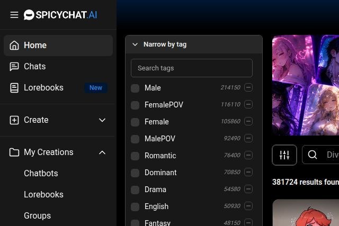Check the Fantasy tag checkbox

pyautogui.click(x=135, y=223)
